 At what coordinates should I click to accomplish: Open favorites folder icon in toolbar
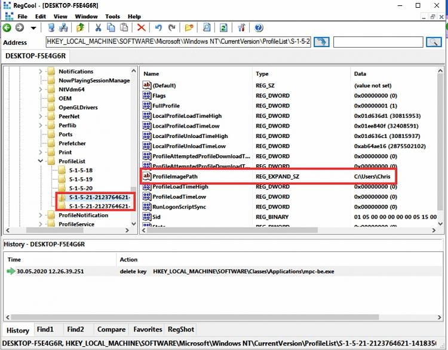click(189, 27)
